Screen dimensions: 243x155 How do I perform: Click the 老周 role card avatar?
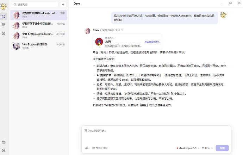point(99,42)
